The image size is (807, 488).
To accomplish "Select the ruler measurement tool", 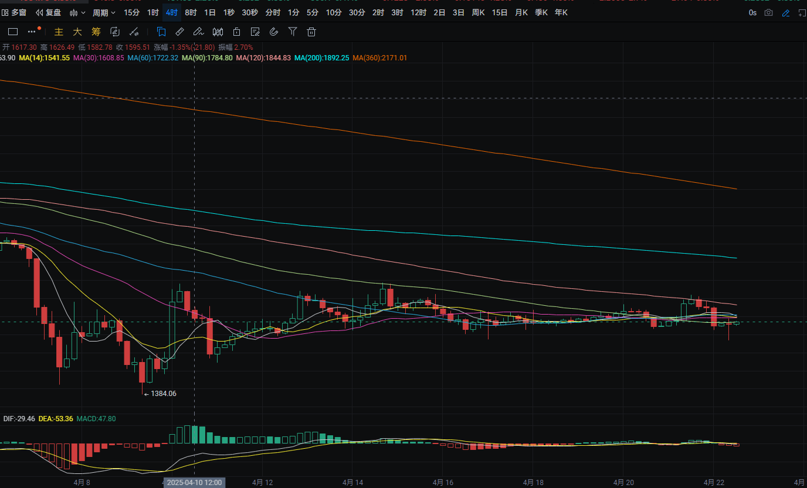I will 180,32.
